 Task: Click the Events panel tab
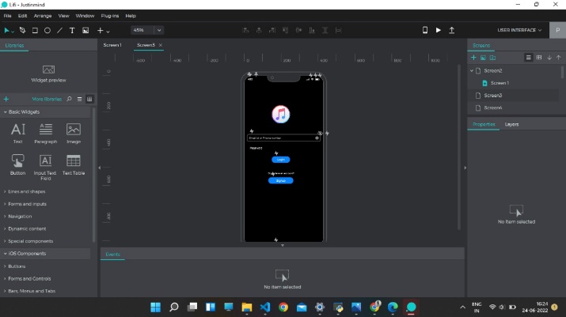point(112,255)
